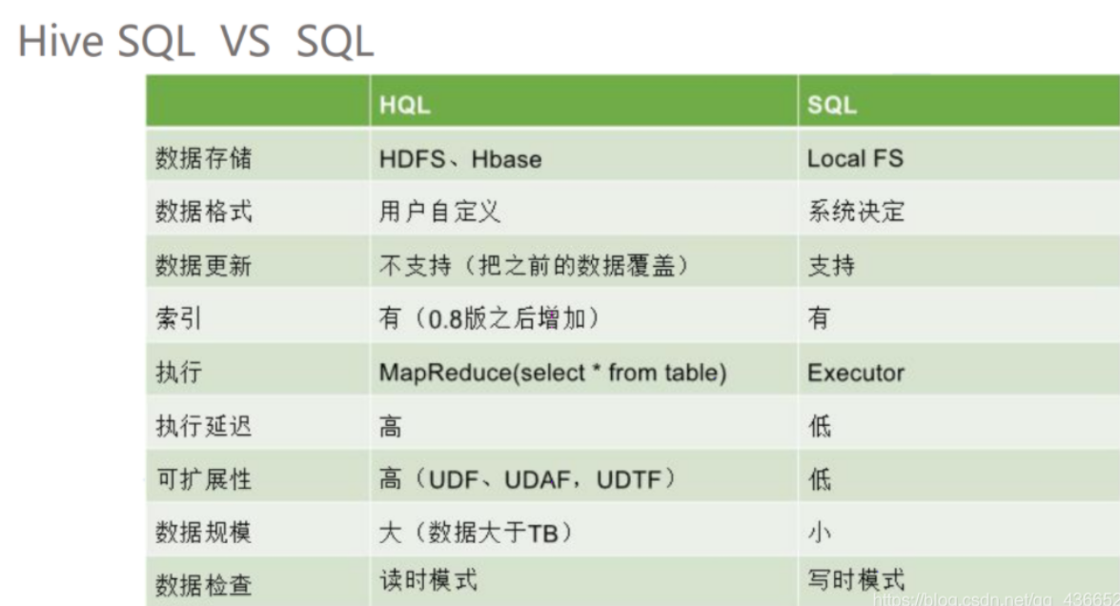
Task: Select the 'Hive SQL VS SQL' title
Action: click(195, 41)
